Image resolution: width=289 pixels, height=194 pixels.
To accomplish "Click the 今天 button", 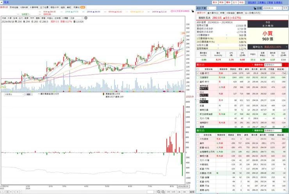I will tap(285, 8).
